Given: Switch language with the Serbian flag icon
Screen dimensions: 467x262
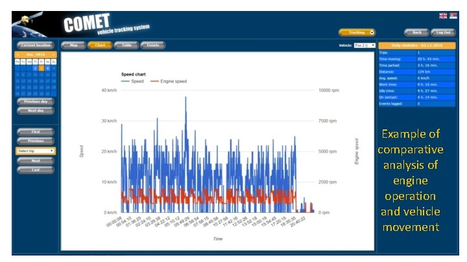Looking at the screenshot, I should pyautogui.click(x=453, y=16).
